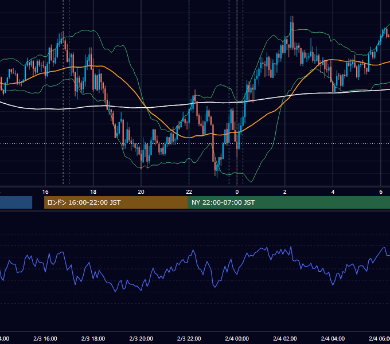Click the 2/4 02:00 label on the lower time axis

pyautogui.click(x=285, y=339)
